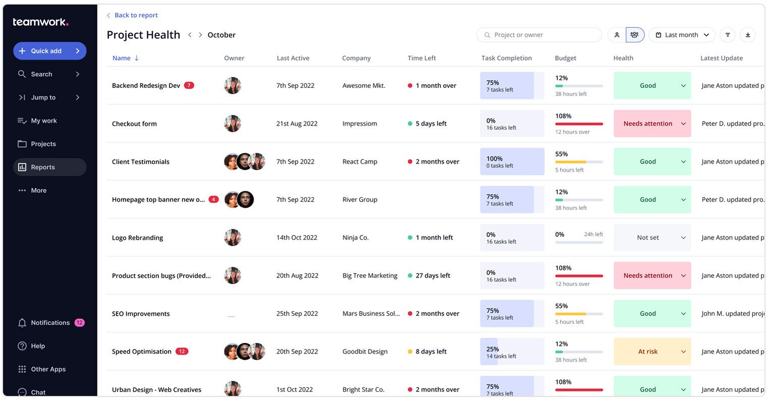
Task: Open Health dropdown for SEO Improvements
Action: pyautogui.click(x=652, y=314)
